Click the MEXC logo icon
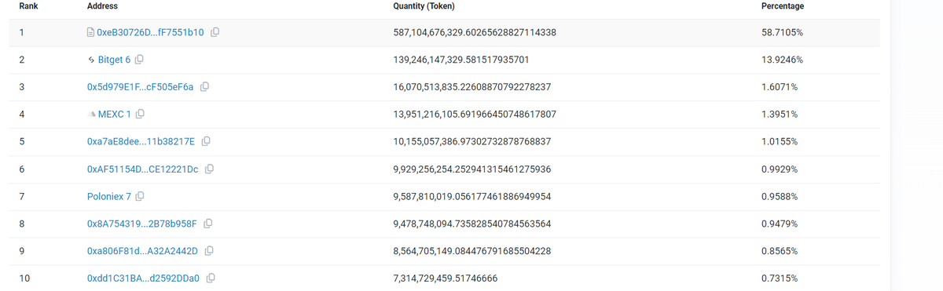The height and width of the screenshot is (291, 943). pos(92,115)
